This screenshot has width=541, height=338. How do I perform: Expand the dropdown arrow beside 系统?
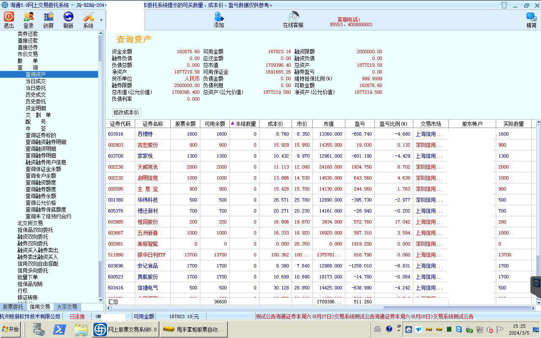(101, 20)
